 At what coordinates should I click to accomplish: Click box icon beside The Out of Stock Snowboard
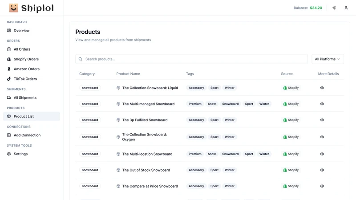118,170
